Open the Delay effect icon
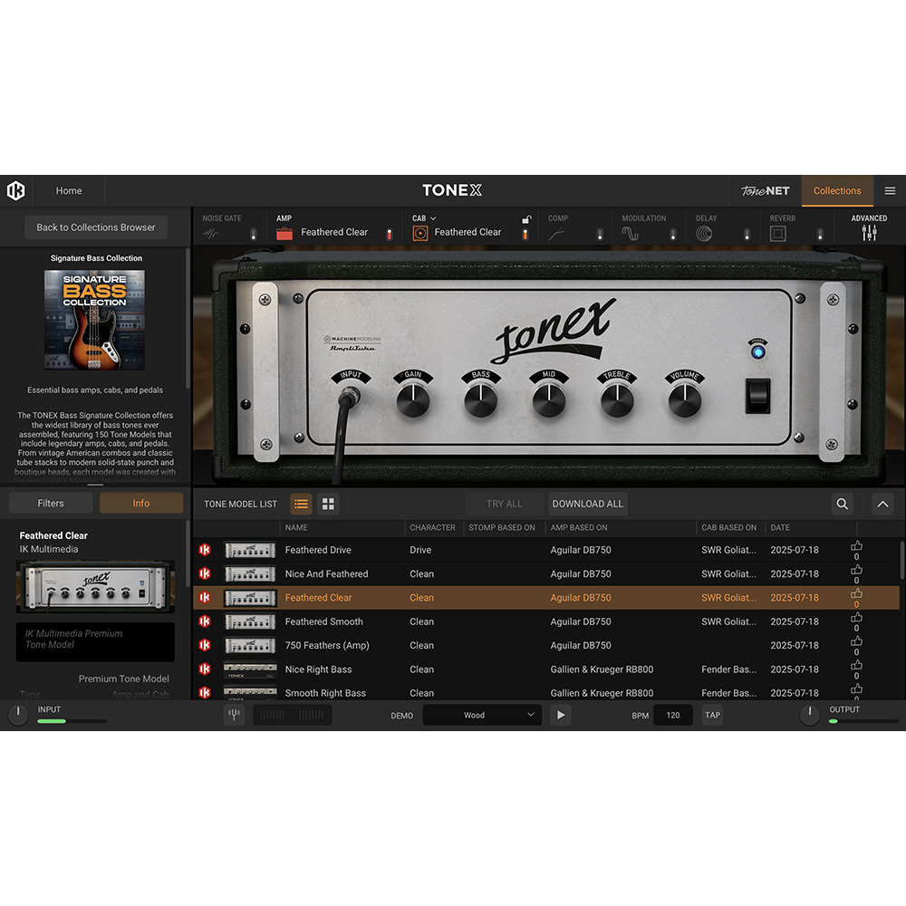Screen dimensions: 906x906 [x=705, y=233]
